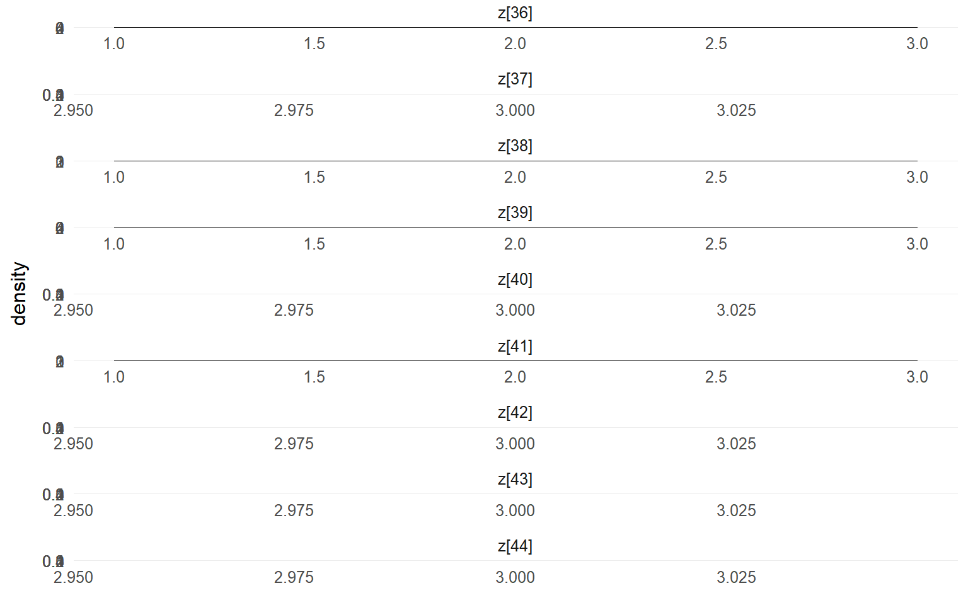Click the z[41] facet title

tap(515, 346)
